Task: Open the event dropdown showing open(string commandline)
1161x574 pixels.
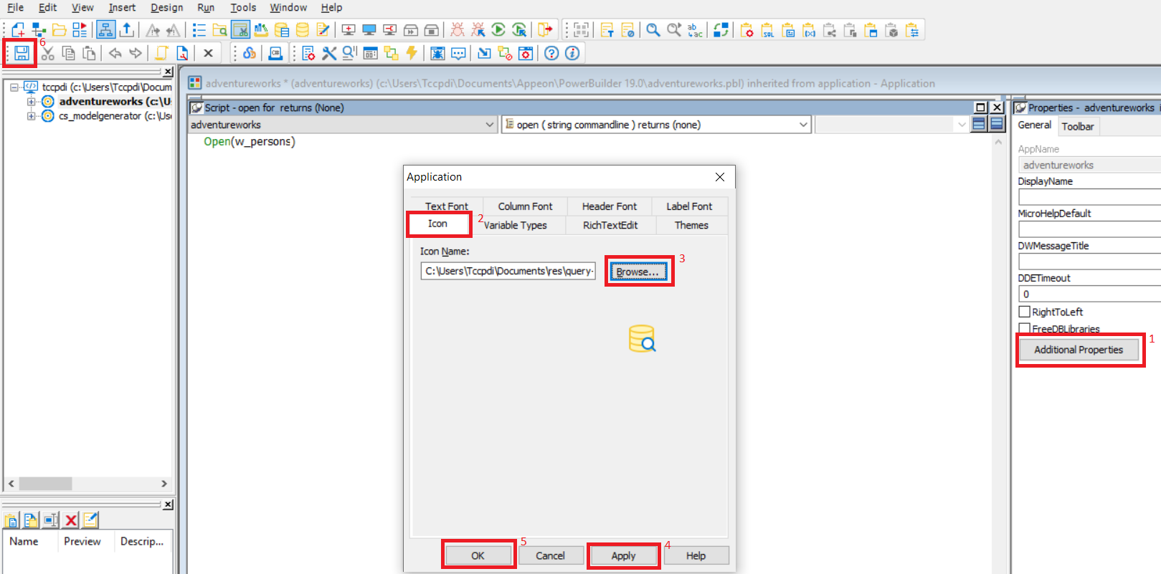Action: [x=802, y=125]
